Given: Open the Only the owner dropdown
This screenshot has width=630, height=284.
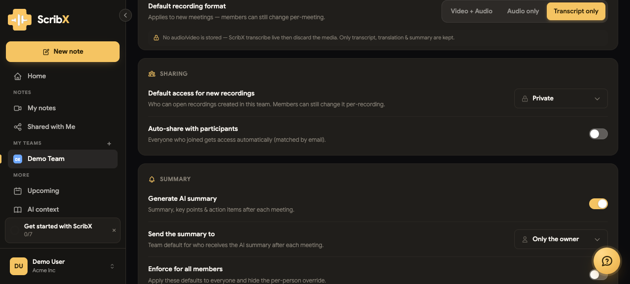Looking at the screenshot, I should tap(561, 239).
